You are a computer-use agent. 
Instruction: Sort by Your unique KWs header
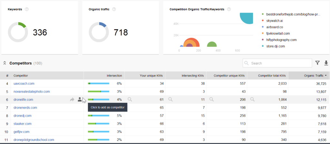click(x=145, y=75)
